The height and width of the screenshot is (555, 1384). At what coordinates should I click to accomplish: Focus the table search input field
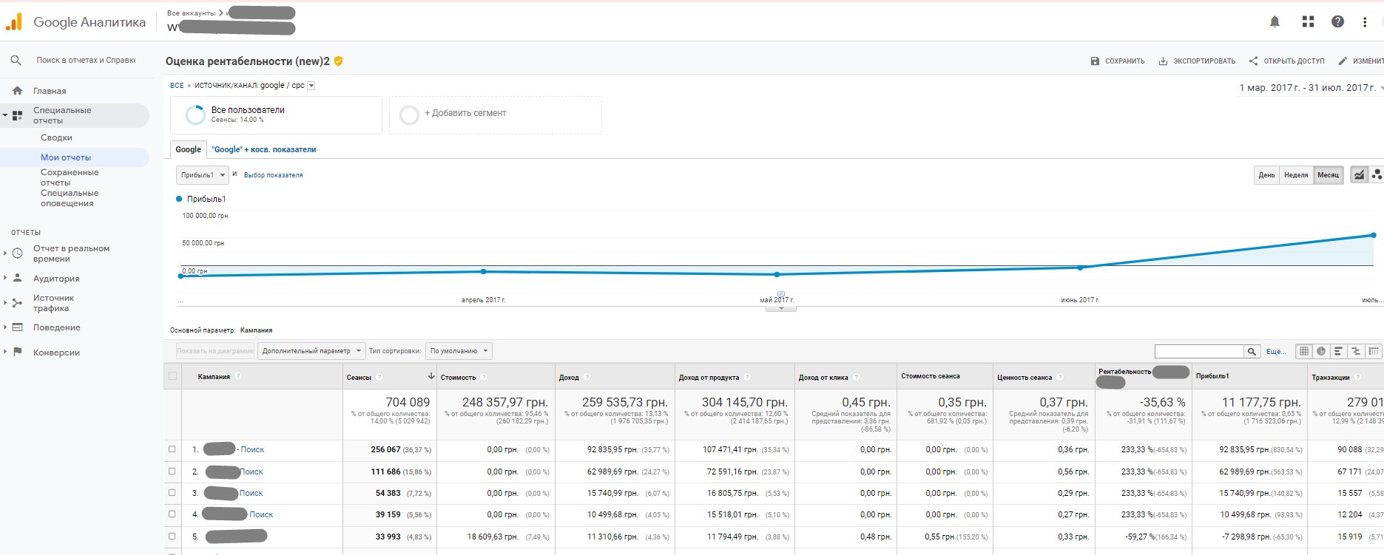click(1199, 352)
